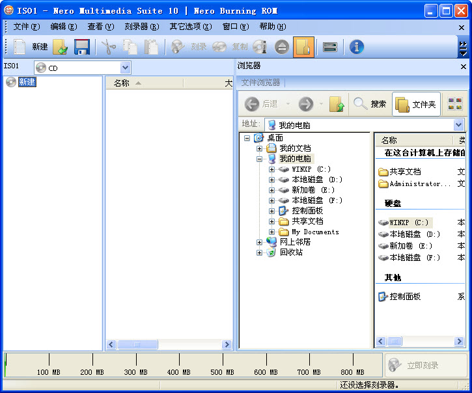Open the browser view mode thumbnails icon
This screenshot has height=393, width=472.
[454, 104]
